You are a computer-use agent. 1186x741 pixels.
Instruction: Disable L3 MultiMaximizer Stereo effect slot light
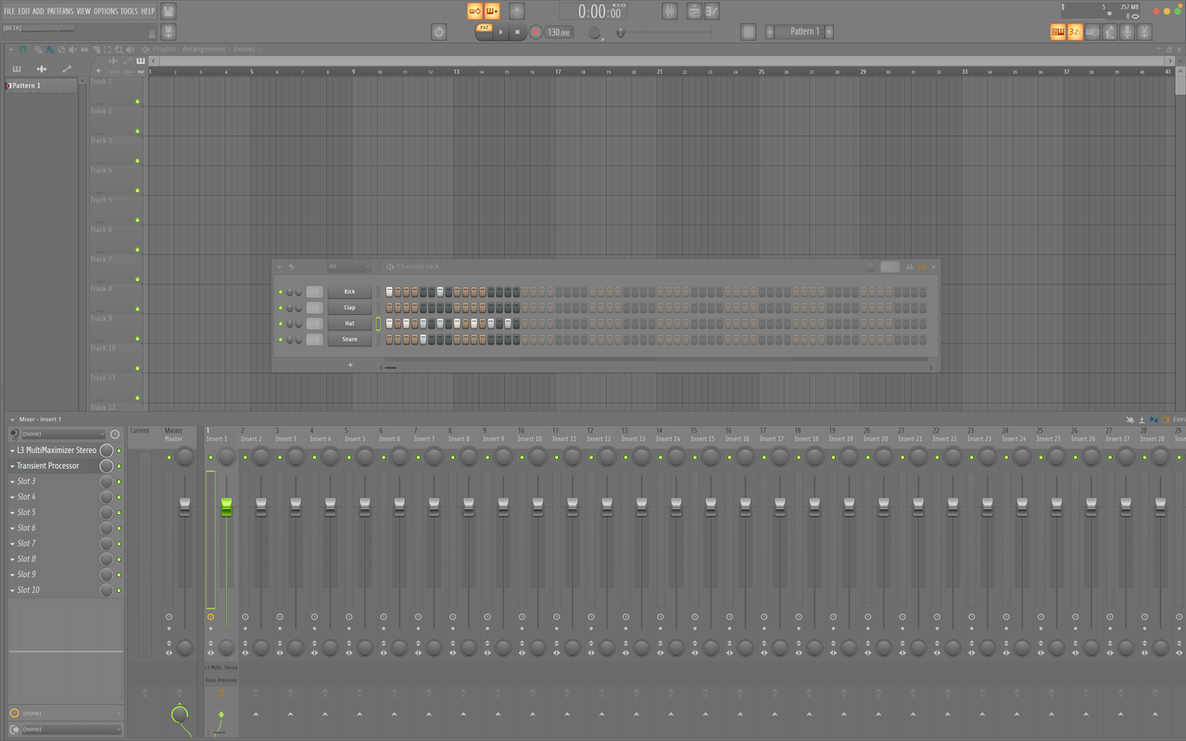pos(119,450)
